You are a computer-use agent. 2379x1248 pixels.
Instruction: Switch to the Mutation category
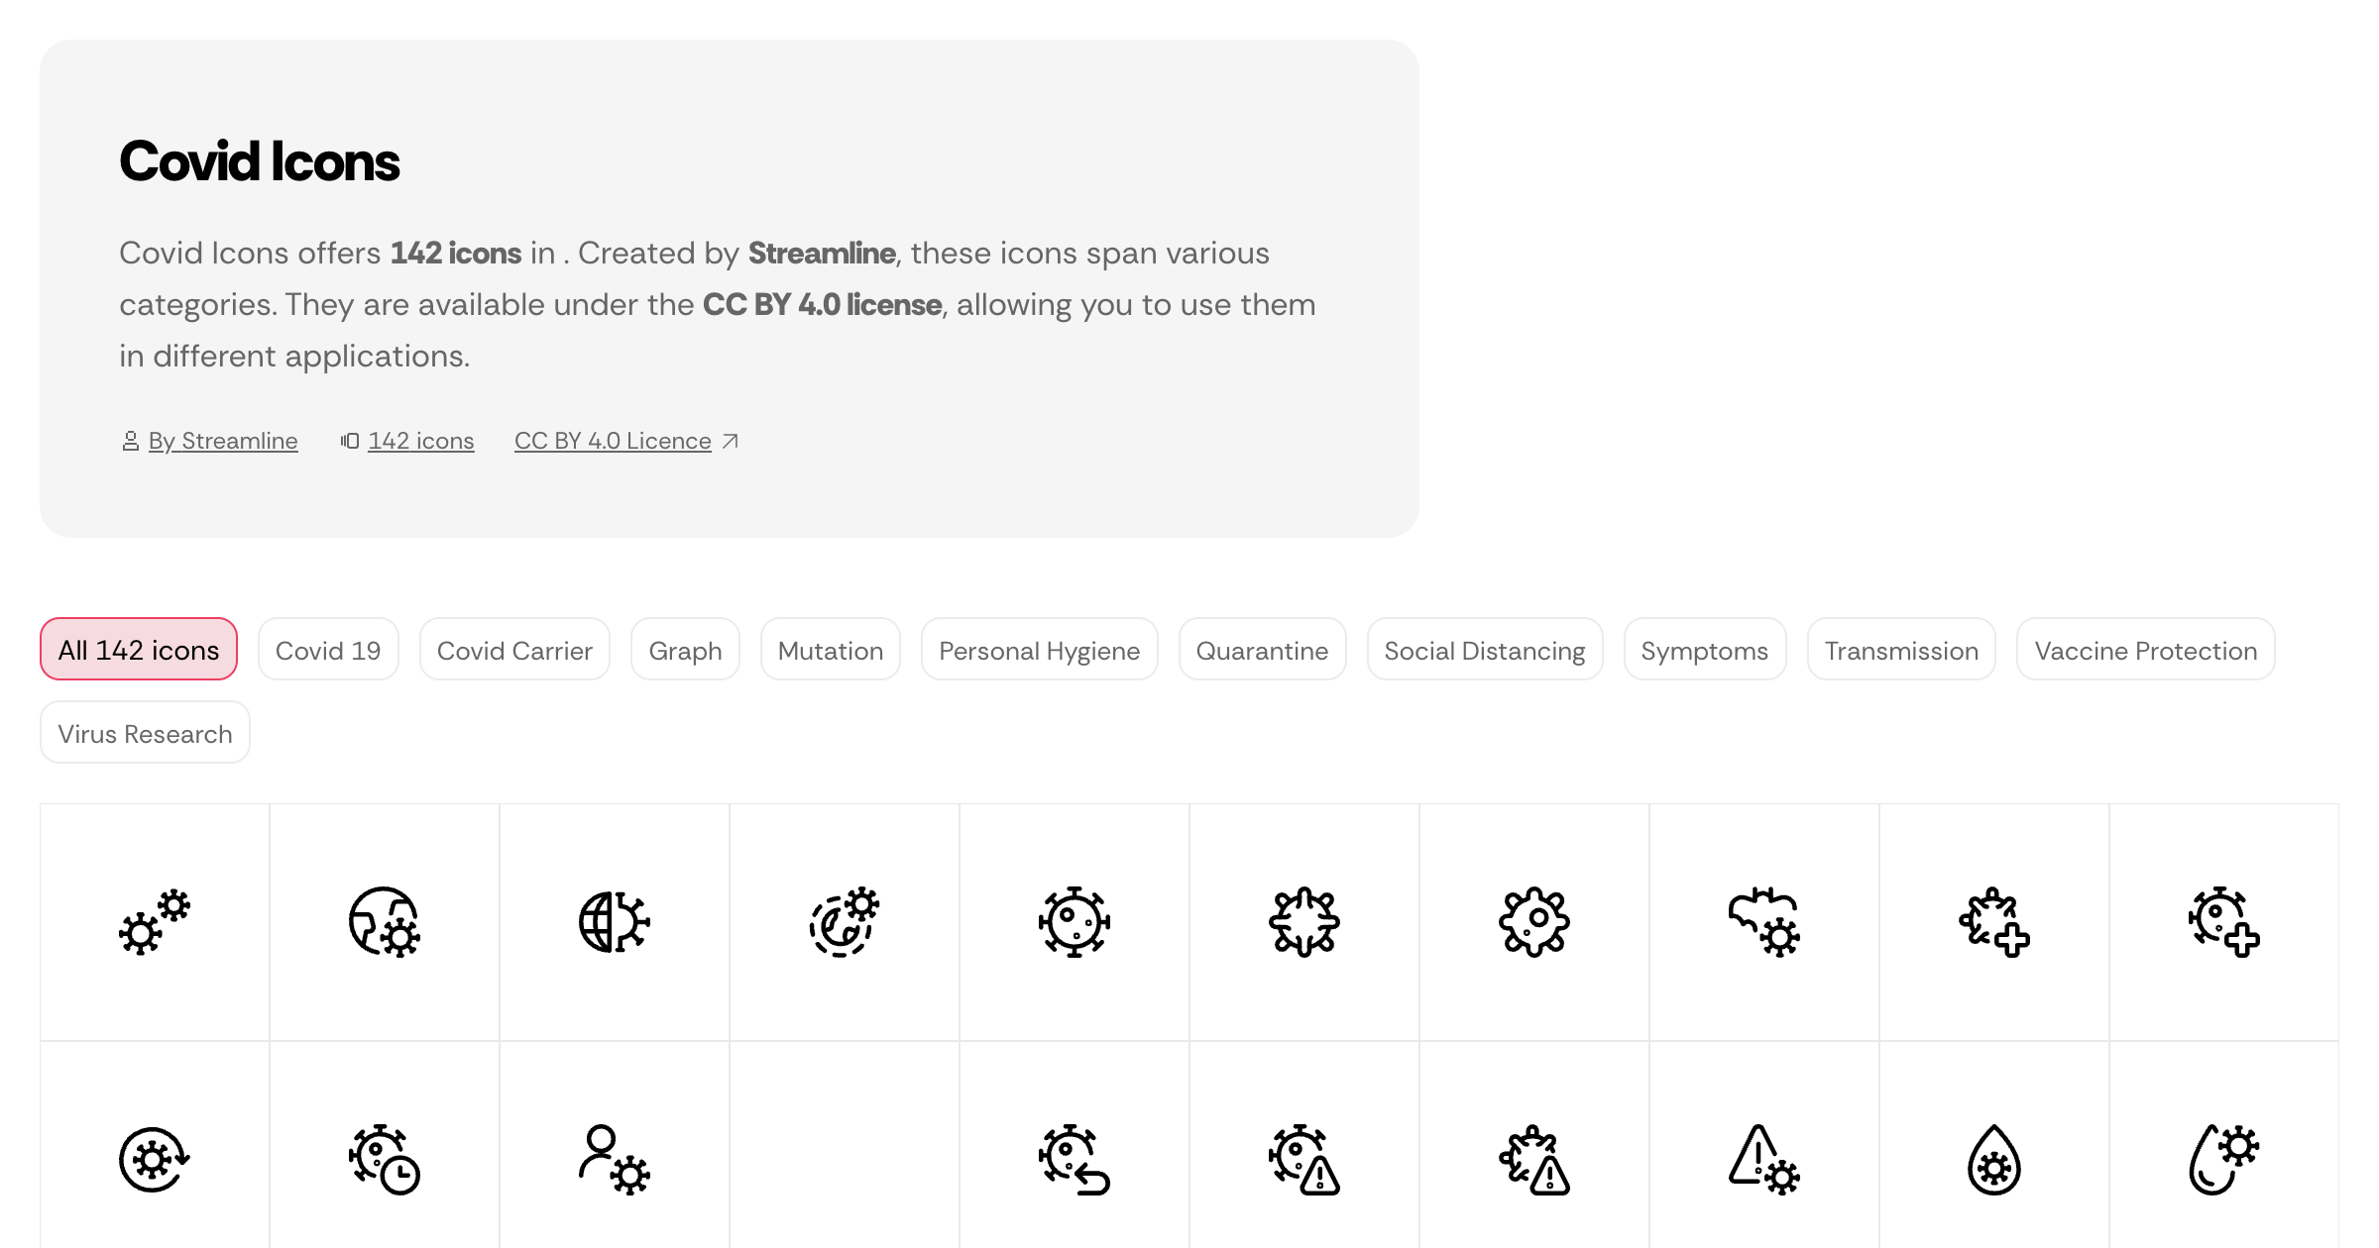[x=830, y=650]
